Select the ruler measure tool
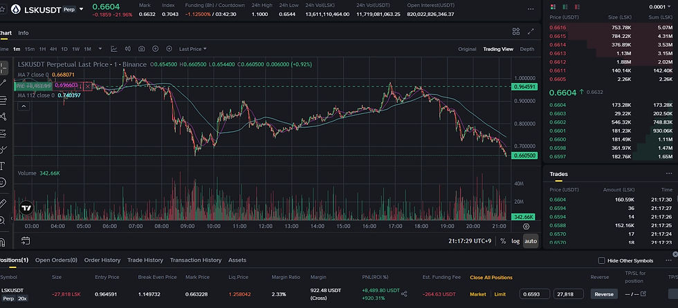The height and width of the screenshot is (308, 678). point(3,203)
